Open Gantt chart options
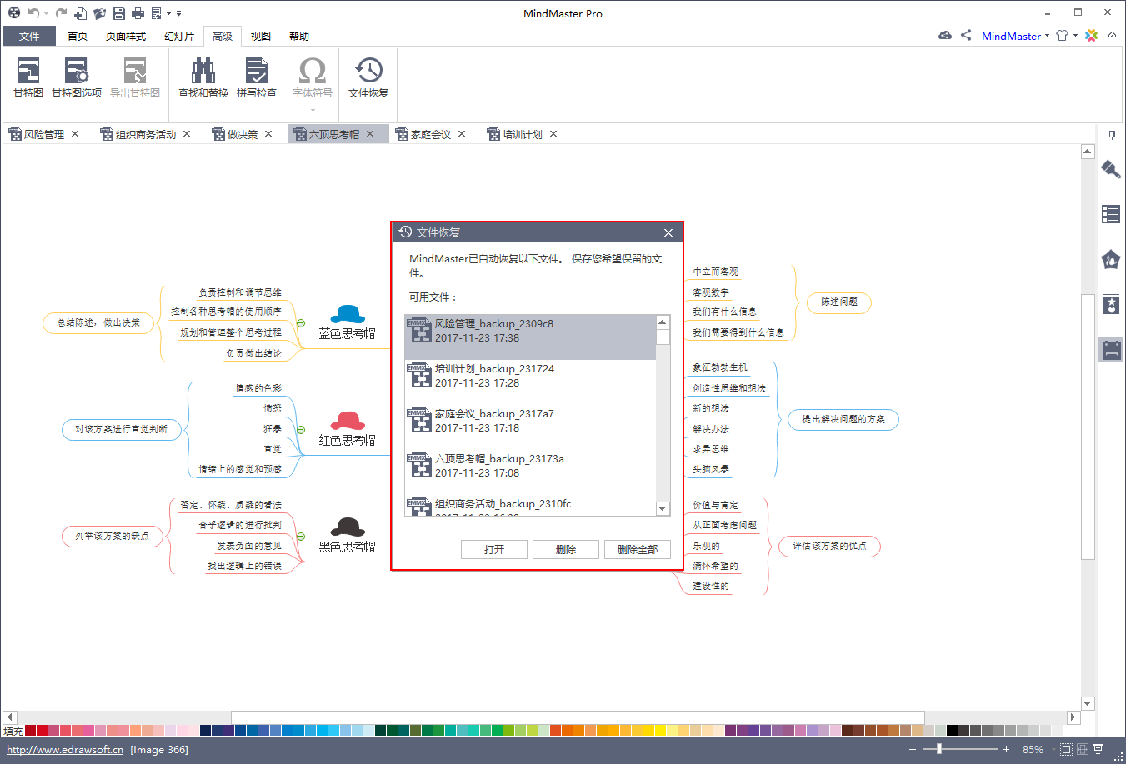 [77, 77]
